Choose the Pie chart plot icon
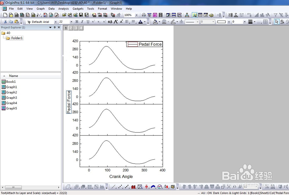289x195 pixels. tap(160, 187)
